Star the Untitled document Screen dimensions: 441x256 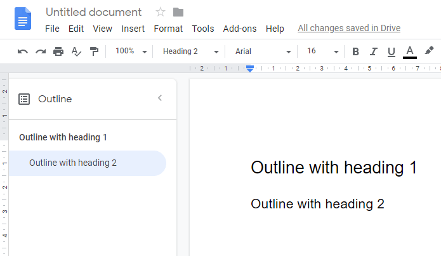point(161,12)
